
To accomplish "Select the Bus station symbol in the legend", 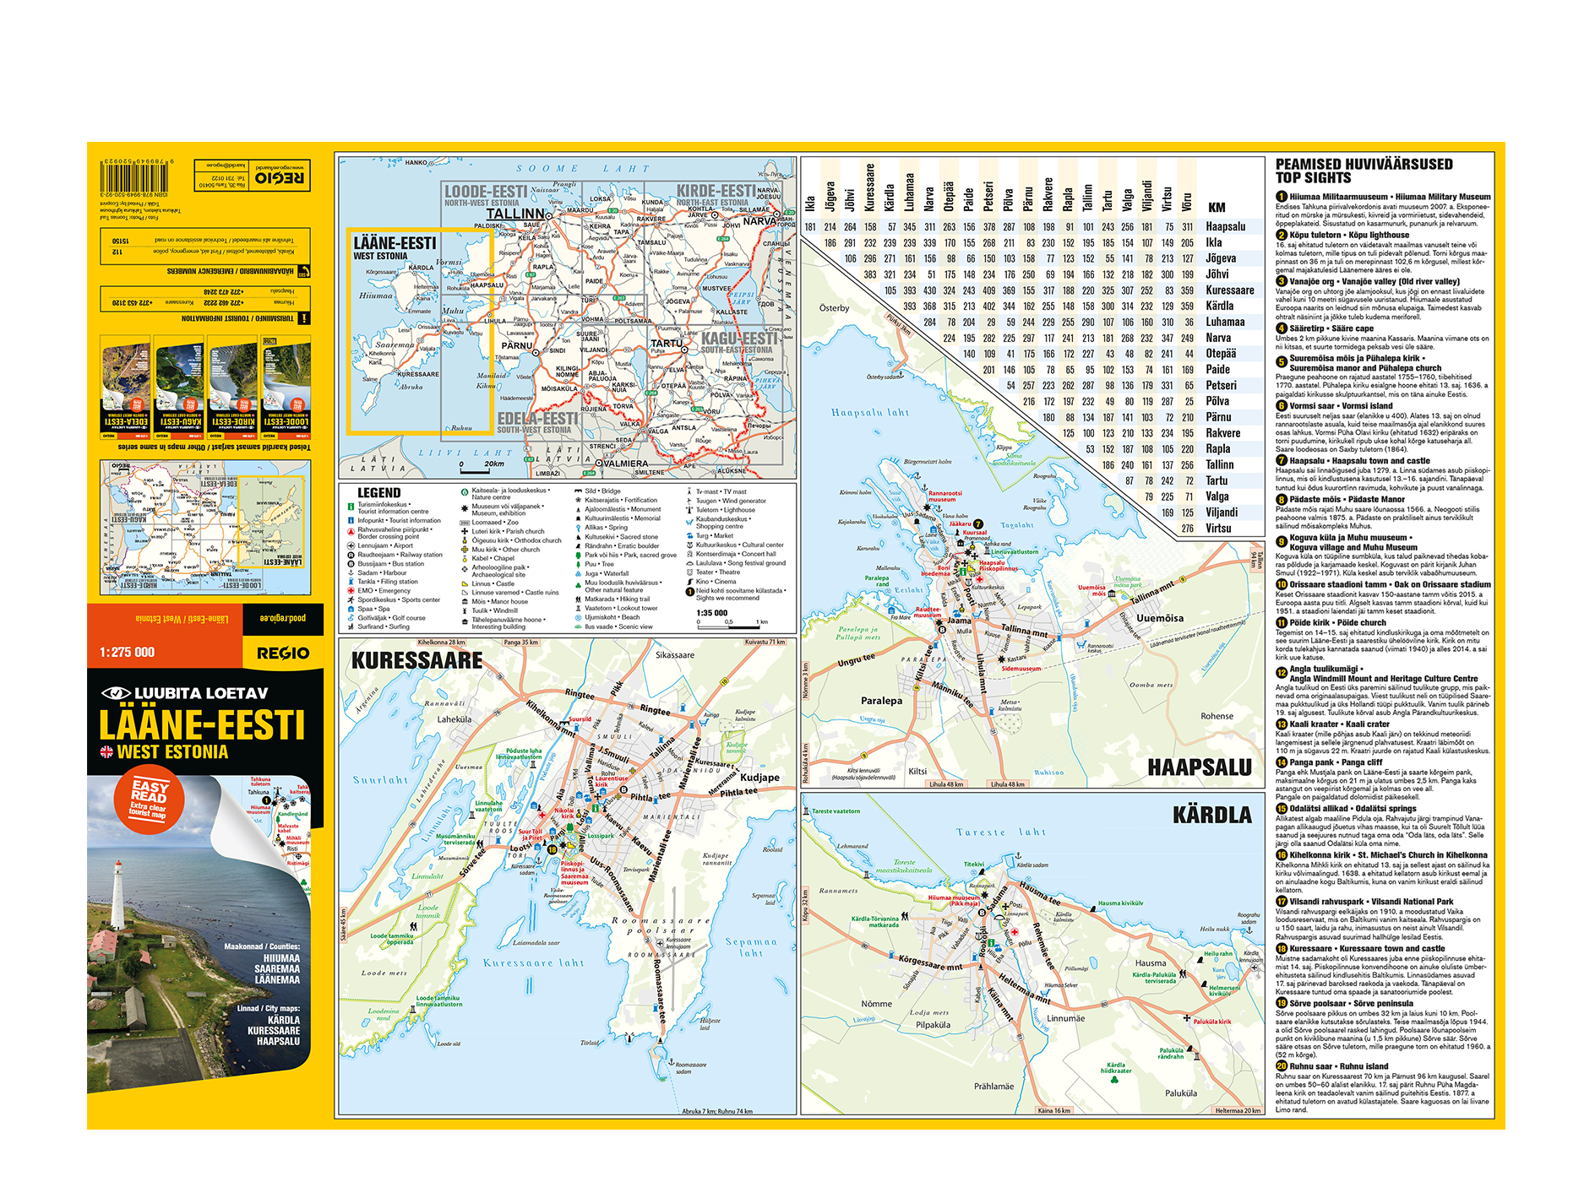I will (351, 564).
